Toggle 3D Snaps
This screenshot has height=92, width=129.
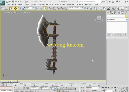click(x=50, y=8)
